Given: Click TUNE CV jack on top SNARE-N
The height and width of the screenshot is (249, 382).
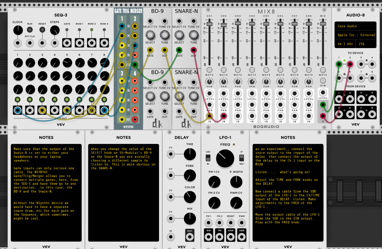Looking at the screenshot, I should click(194, 21).
